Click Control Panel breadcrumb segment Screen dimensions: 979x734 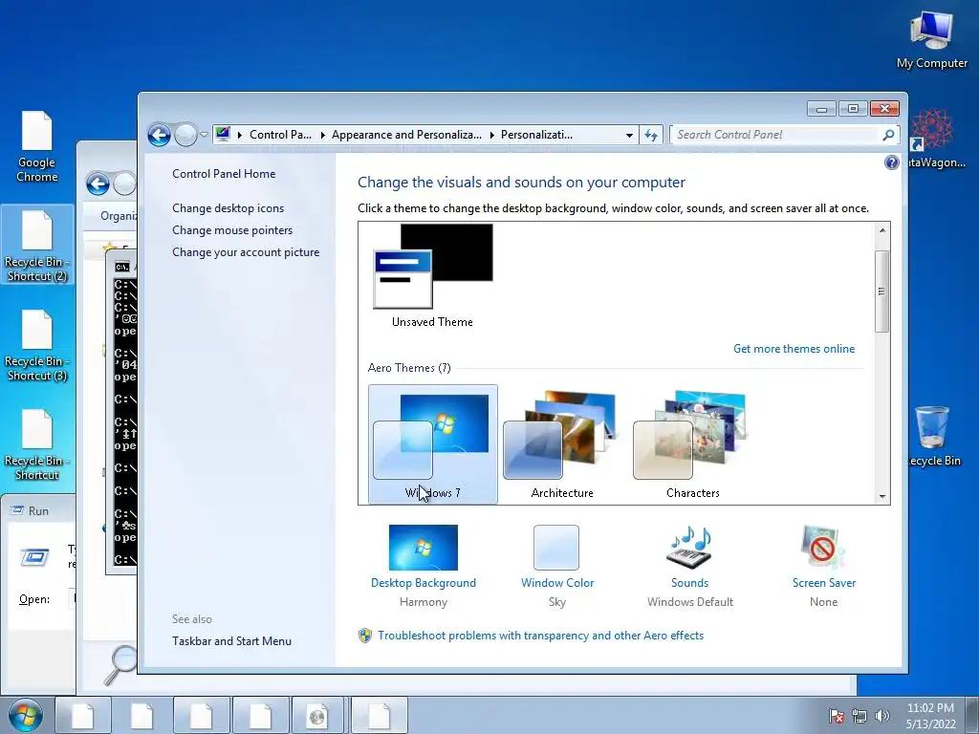tap(280, 135)
